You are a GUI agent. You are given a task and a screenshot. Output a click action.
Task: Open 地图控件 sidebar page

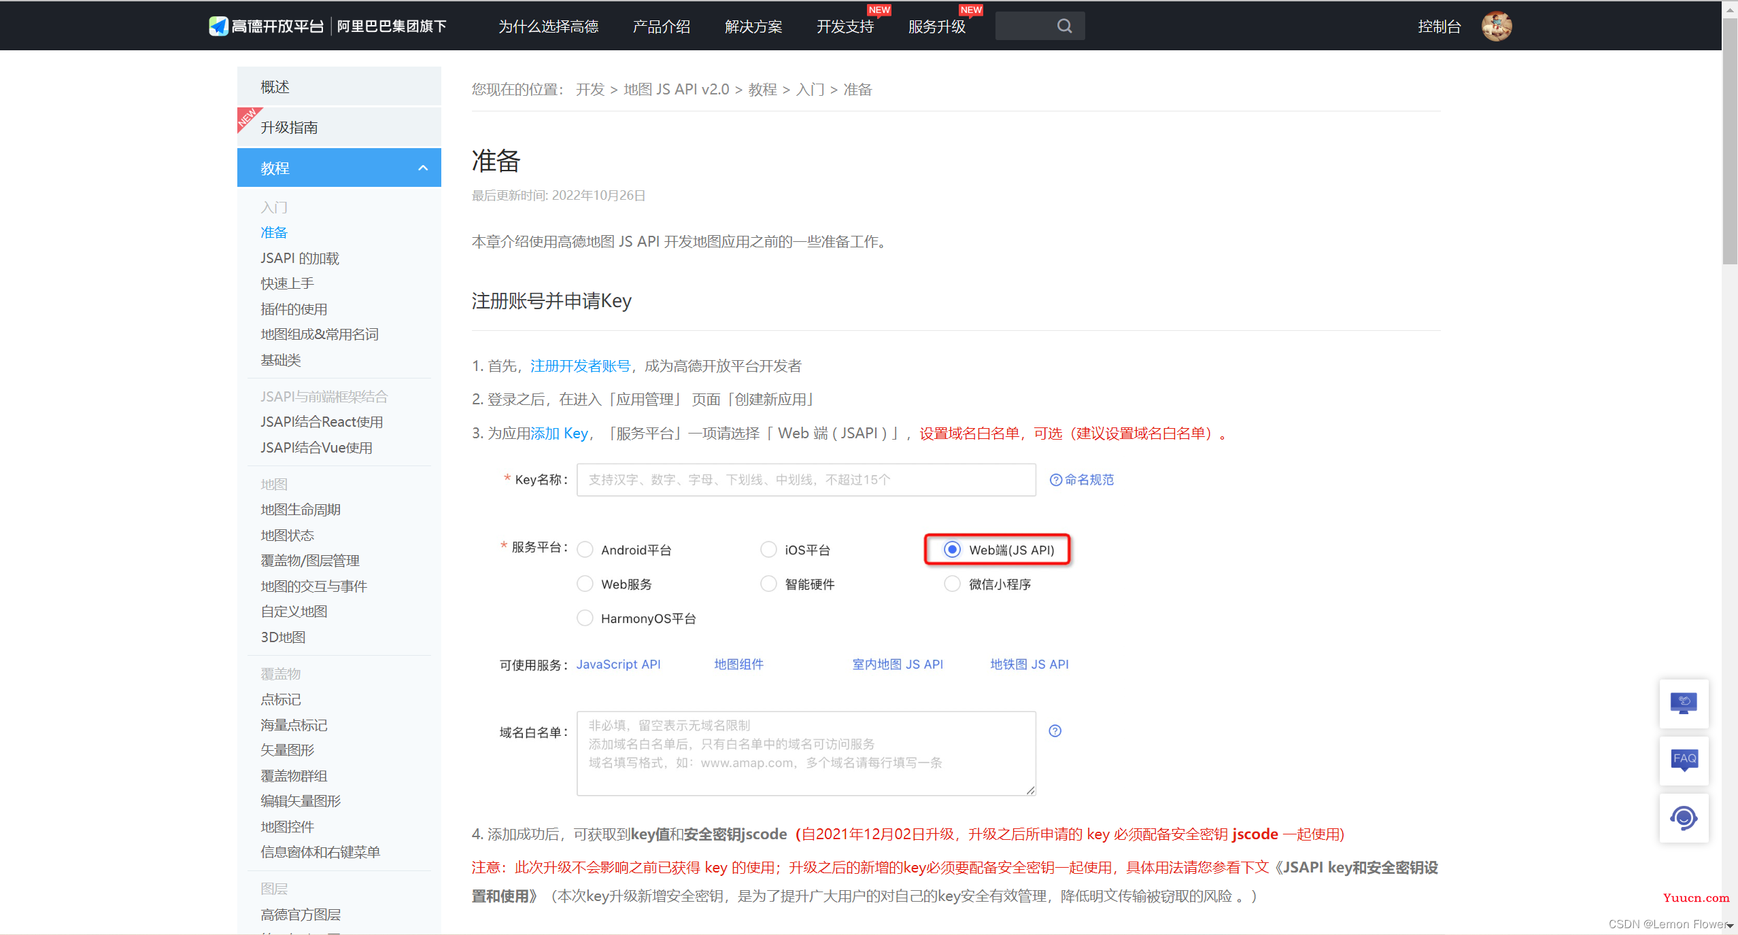287,827
